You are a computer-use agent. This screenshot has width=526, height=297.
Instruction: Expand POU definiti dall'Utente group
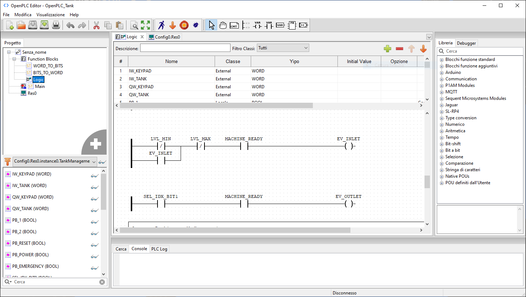coord(441,183)
